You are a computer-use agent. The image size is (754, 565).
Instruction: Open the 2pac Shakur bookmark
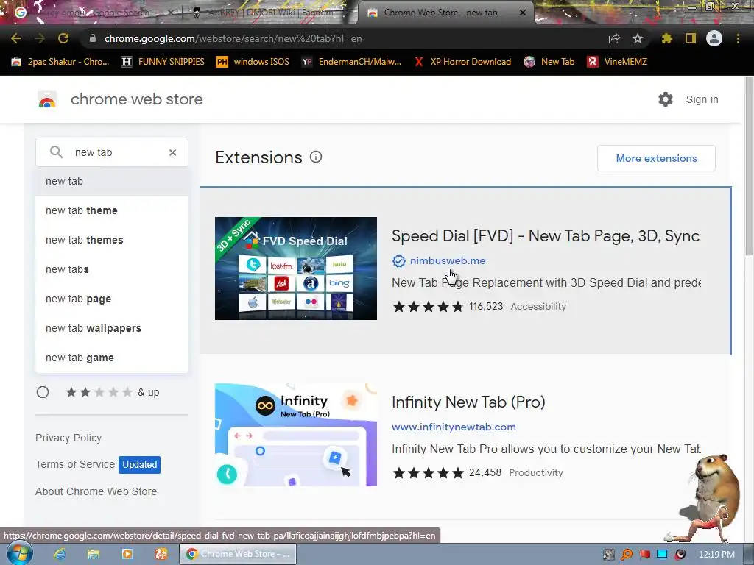click(x=60, y=62)
